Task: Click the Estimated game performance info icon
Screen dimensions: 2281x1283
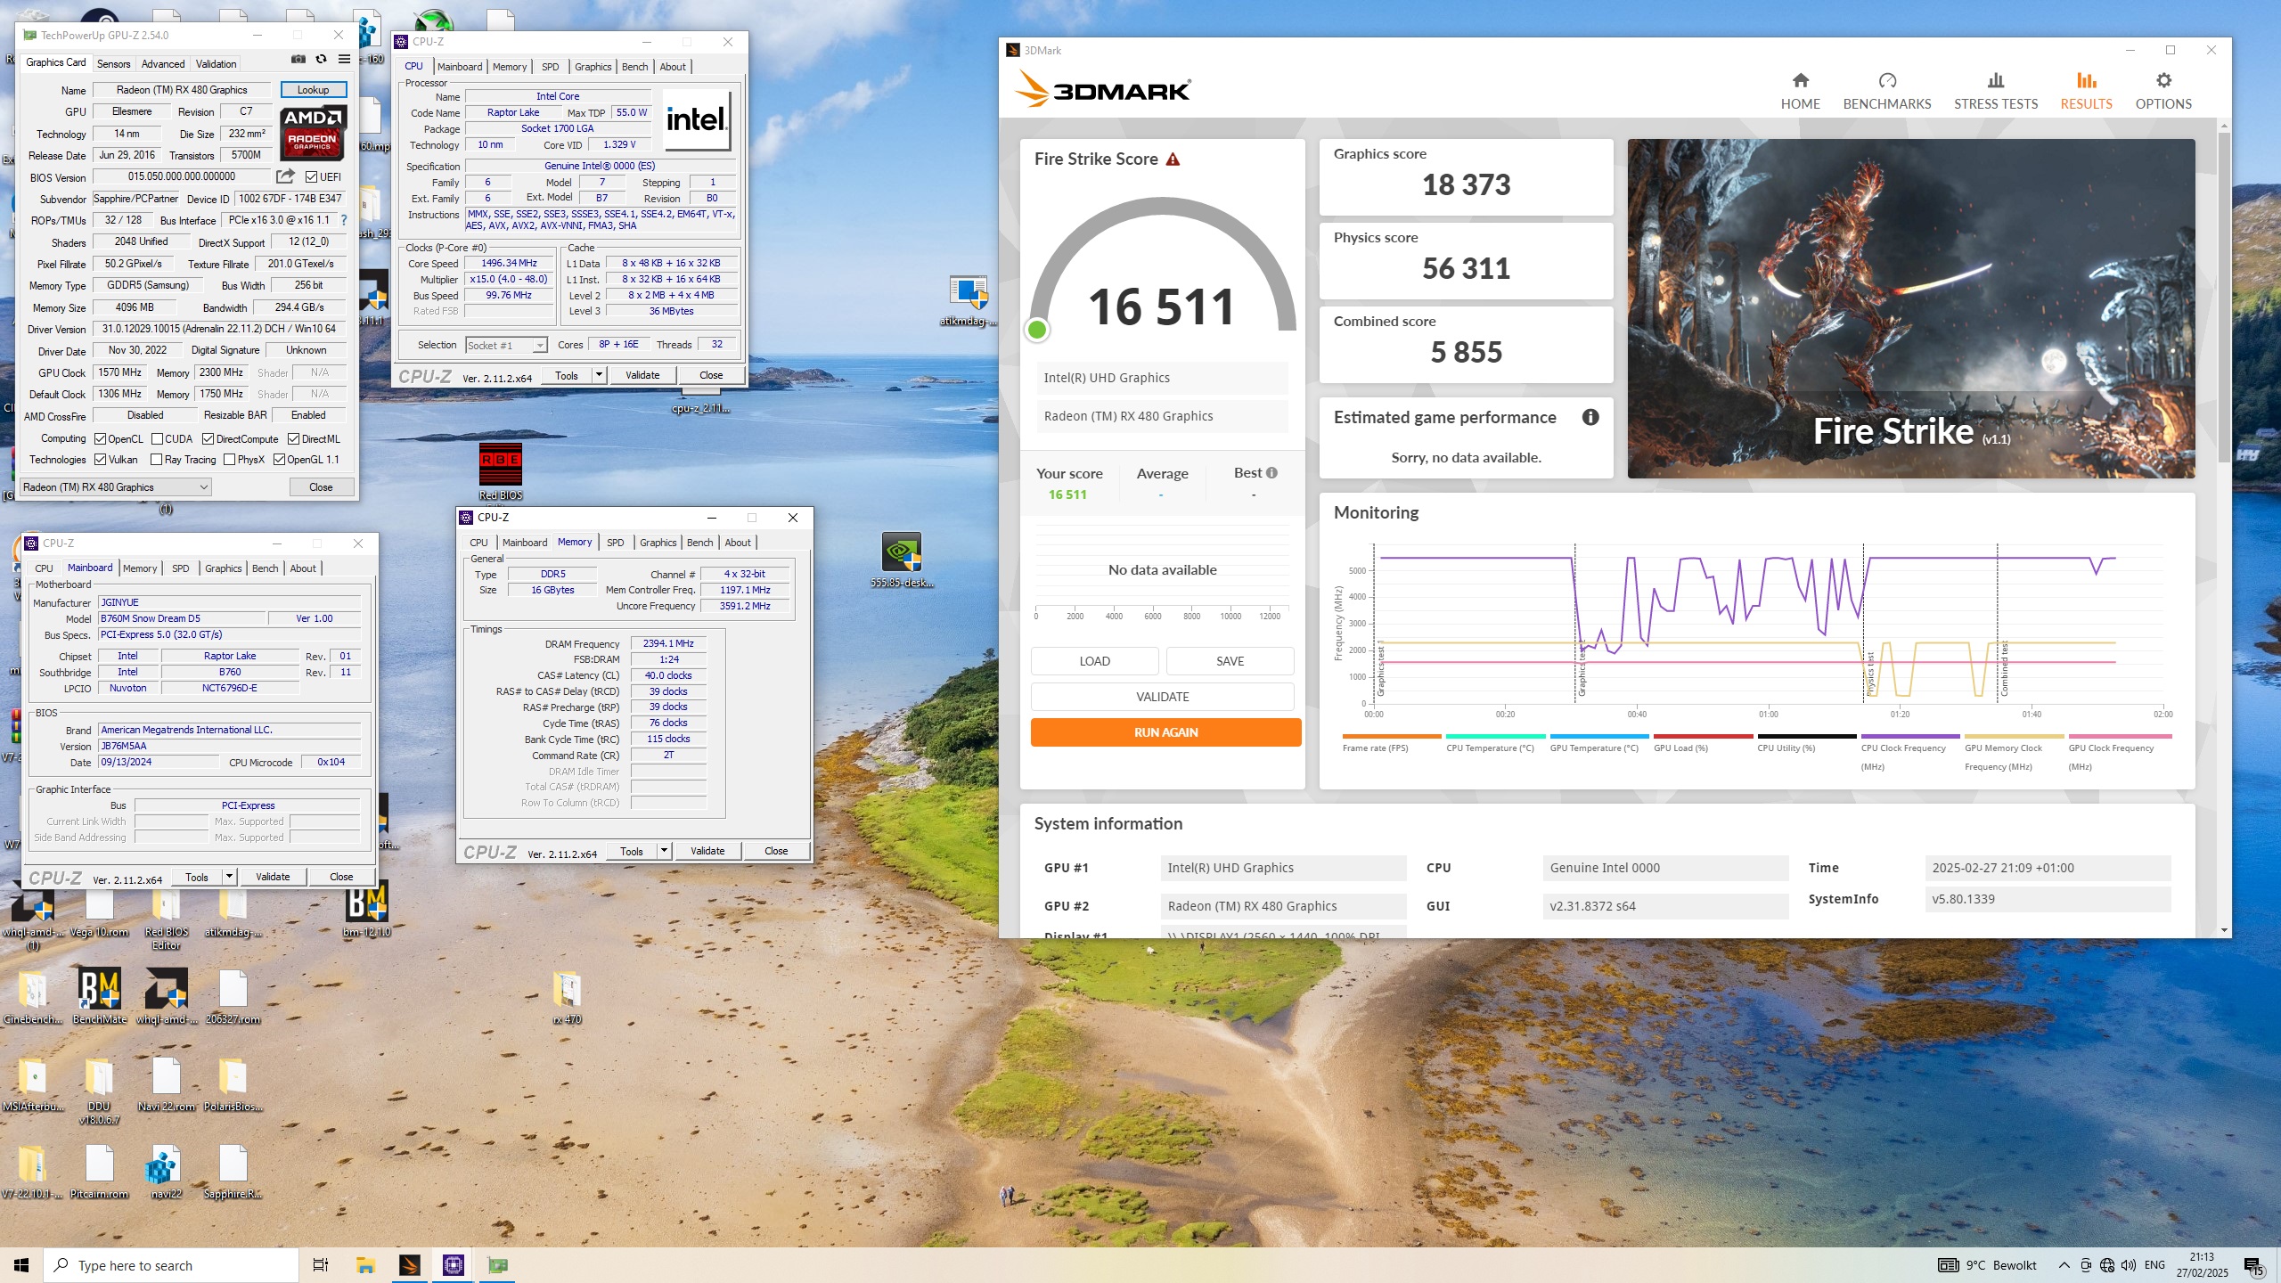Action: click(x=1590, y=417)
